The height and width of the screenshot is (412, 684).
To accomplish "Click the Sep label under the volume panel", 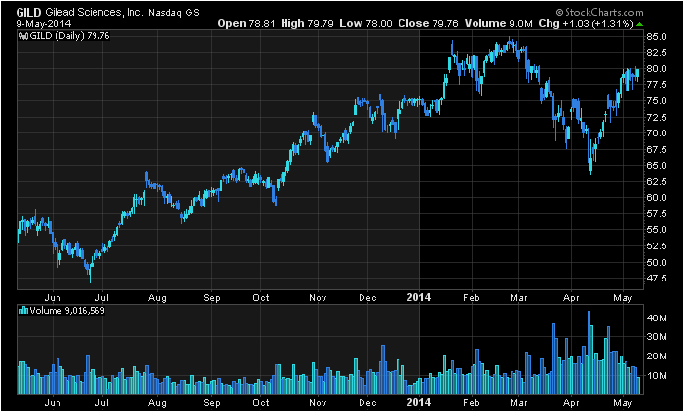I will [211, 402].
